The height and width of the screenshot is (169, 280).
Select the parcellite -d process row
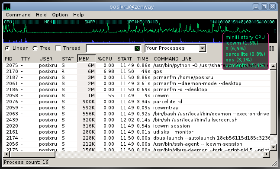pos(136,102)
